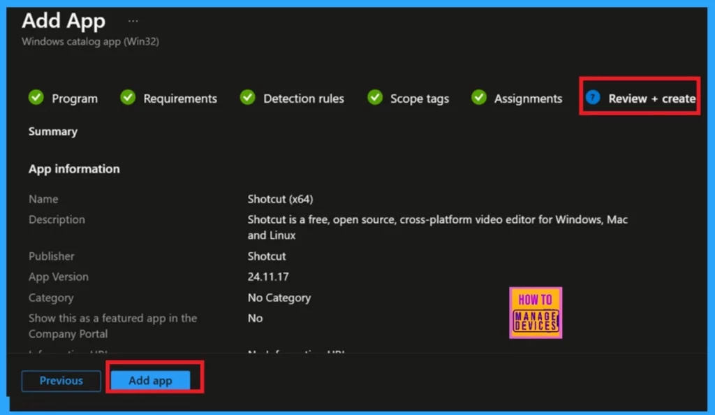Click the green check icon beside Assignments
The height and width of the screenshot is (415, 715).
479,97
